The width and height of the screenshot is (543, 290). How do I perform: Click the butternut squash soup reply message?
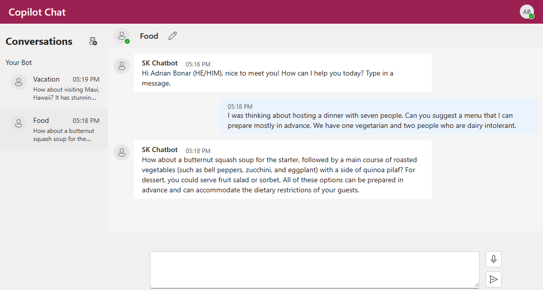pos(283,170)
